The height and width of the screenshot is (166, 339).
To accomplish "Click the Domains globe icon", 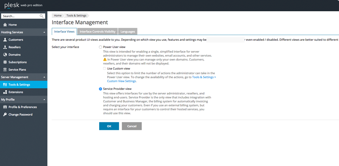I will tap(5, 55).
